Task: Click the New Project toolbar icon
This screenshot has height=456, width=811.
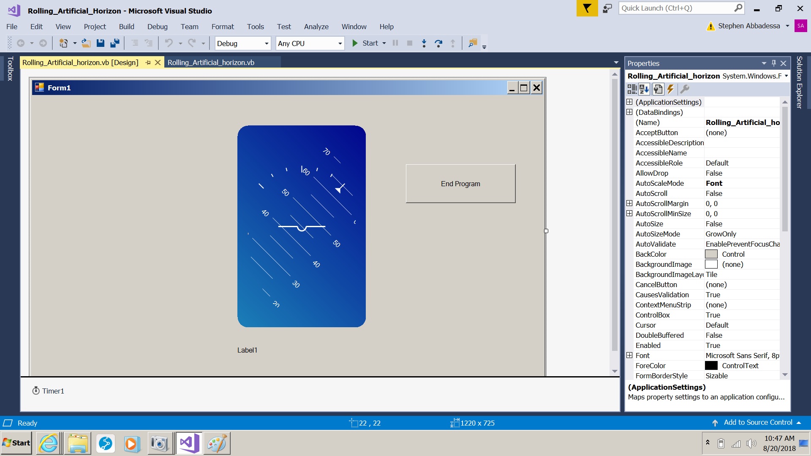Action: (63, 43)
